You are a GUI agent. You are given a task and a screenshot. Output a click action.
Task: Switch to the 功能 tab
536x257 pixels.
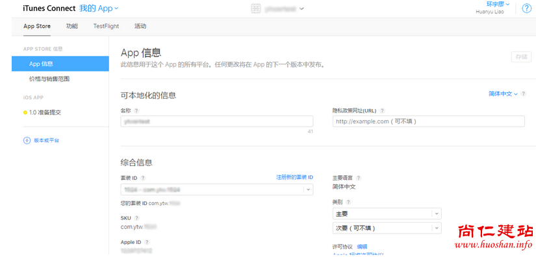pos(71,26)
